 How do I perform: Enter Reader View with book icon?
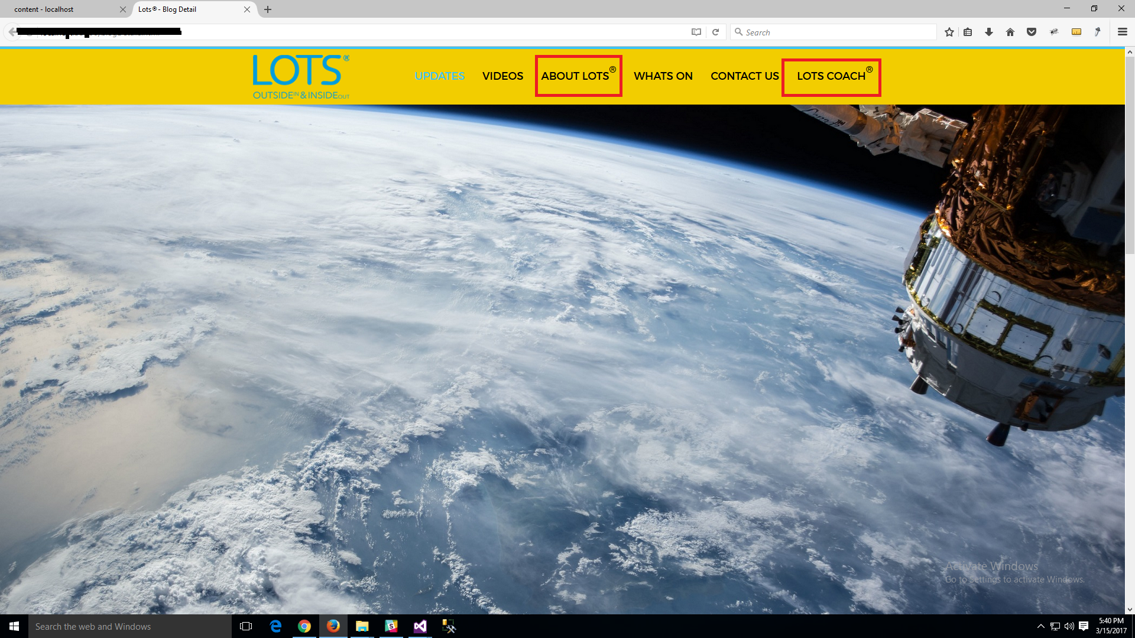[696, 32]
